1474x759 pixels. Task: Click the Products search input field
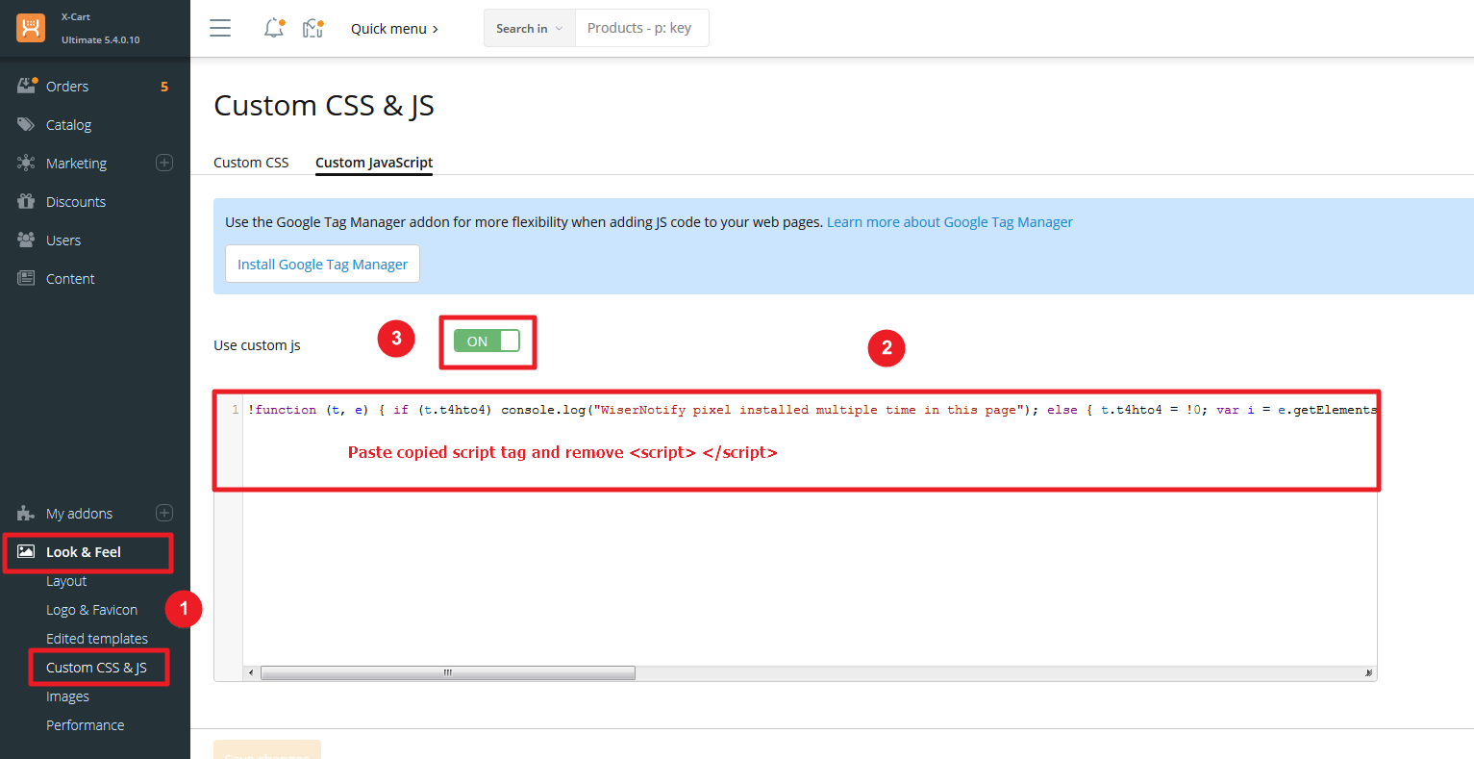[641, 28]
